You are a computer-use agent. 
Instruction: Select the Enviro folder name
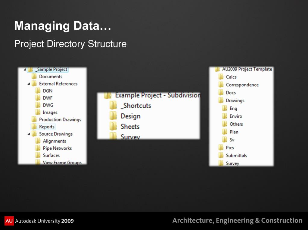236,116
